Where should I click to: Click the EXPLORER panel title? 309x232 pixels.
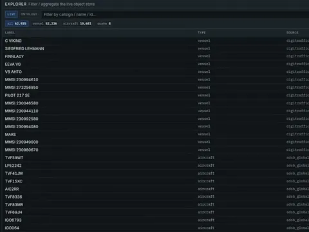(x=15, y=4)
